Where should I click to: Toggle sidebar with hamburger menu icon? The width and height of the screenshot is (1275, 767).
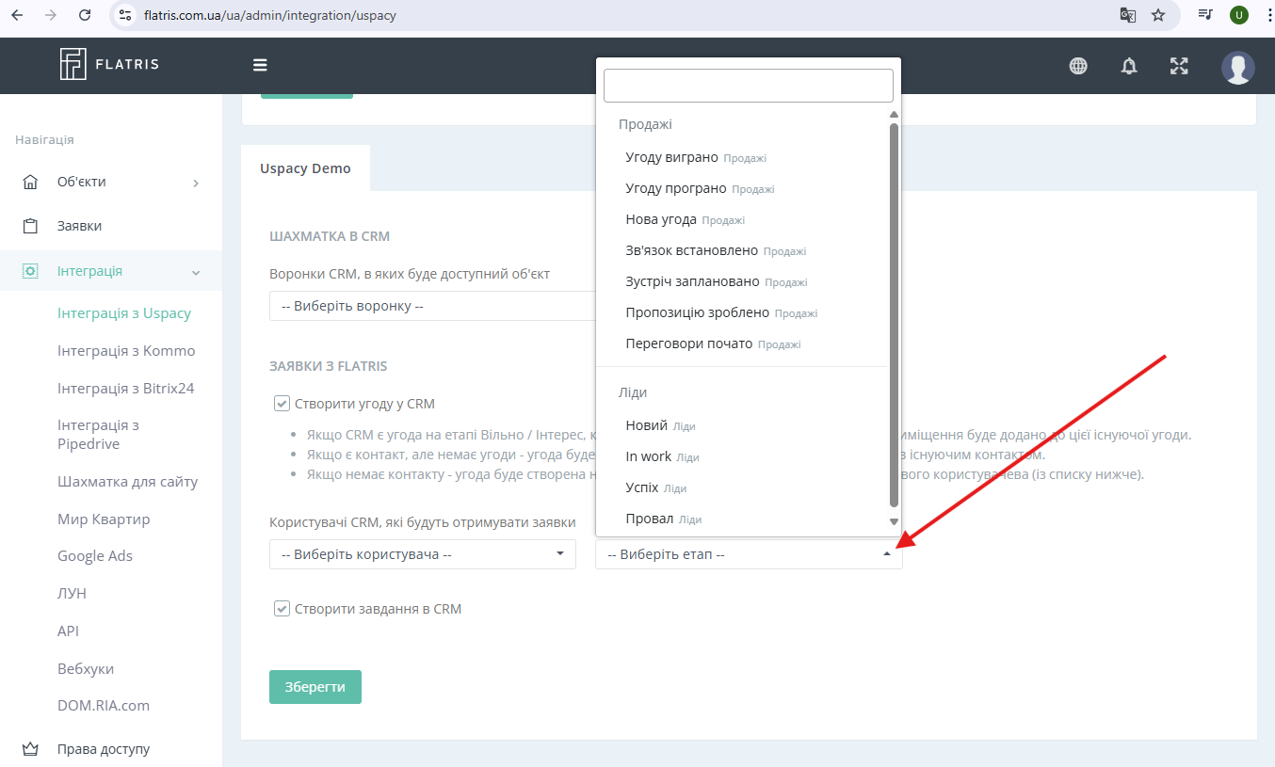[x=260, y=65]
